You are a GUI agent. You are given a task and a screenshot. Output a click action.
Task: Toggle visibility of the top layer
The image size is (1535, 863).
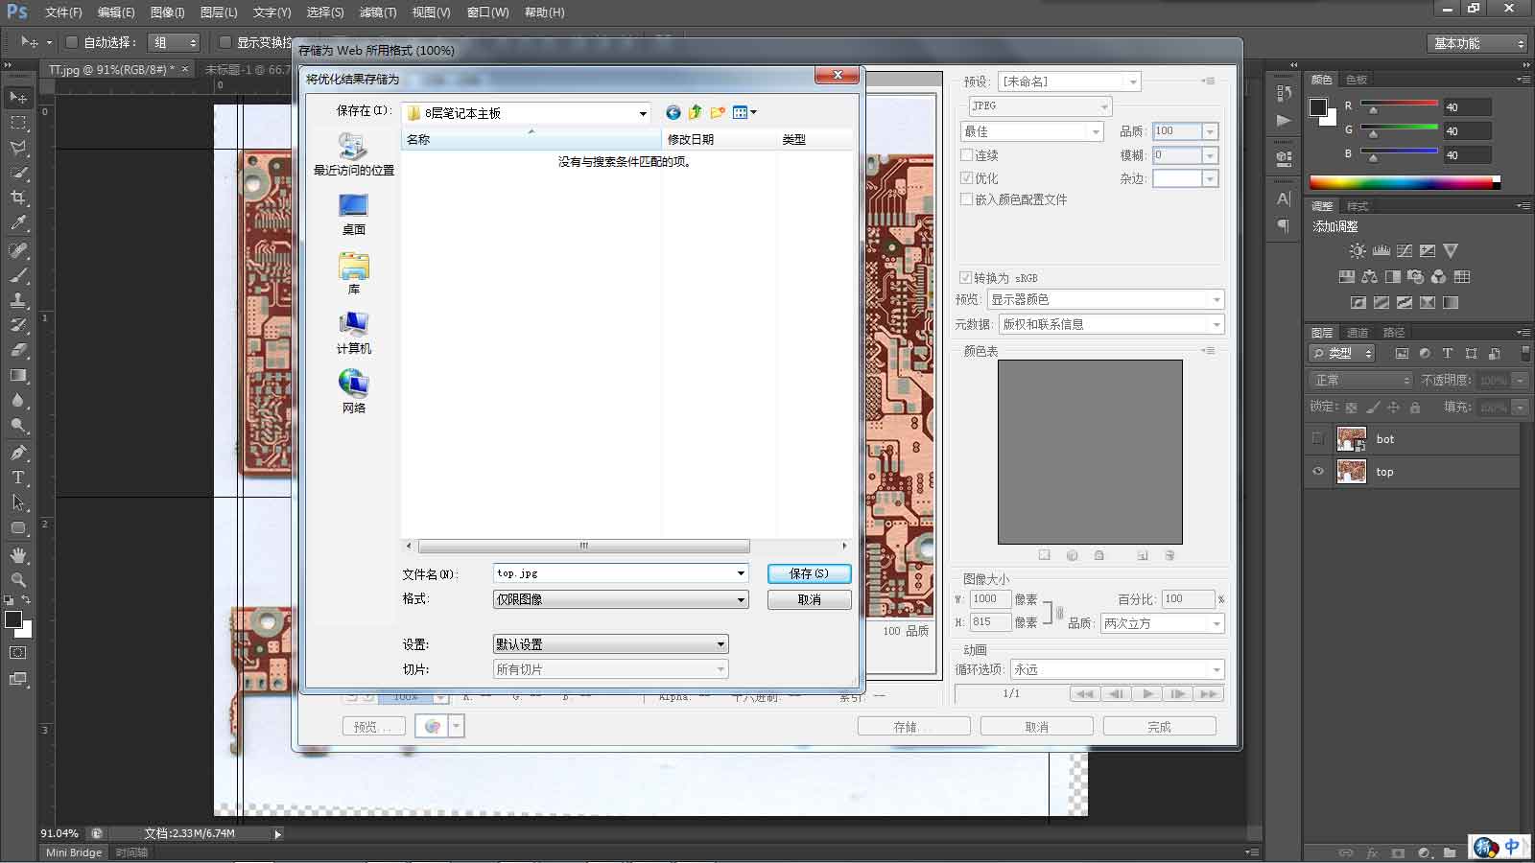[1318, 472]
